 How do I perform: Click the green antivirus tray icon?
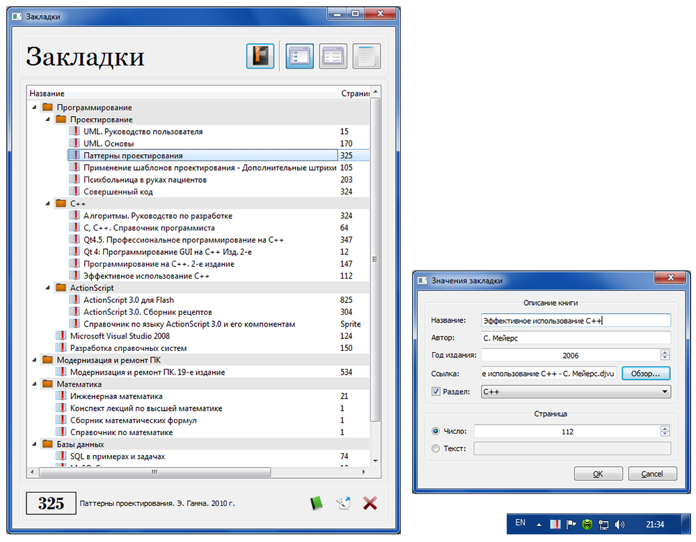587,524
